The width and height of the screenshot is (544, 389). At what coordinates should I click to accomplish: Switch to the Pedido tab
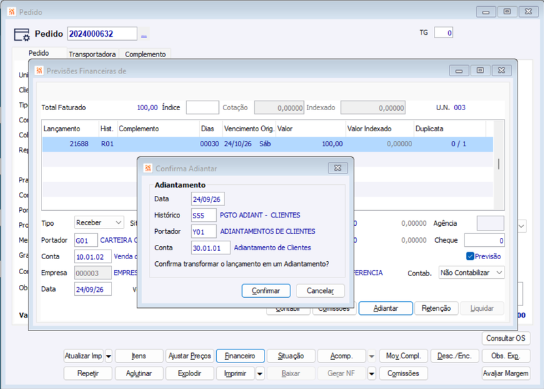pyautogui.click(x=39, y=53)
